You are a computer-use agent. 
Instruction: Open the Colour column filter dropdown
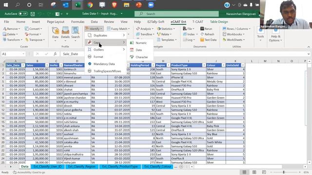pos(223,65)
